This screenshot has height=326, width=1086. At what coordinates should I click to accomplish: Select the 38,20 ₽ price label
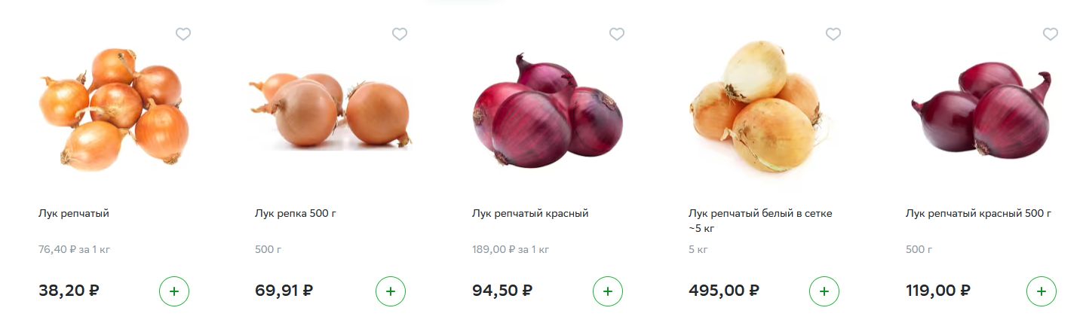click(69, 291)
